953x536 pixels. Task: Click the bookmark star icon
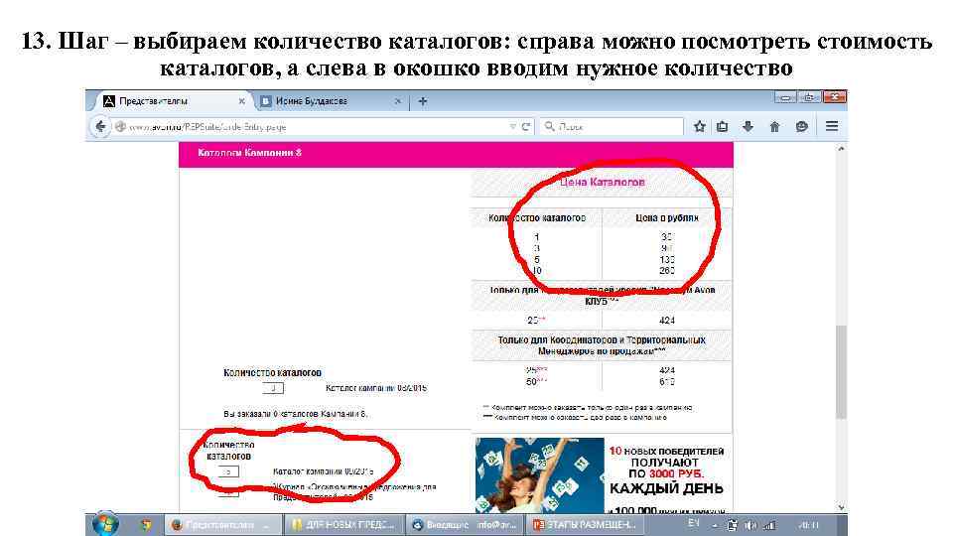point(700,126)
